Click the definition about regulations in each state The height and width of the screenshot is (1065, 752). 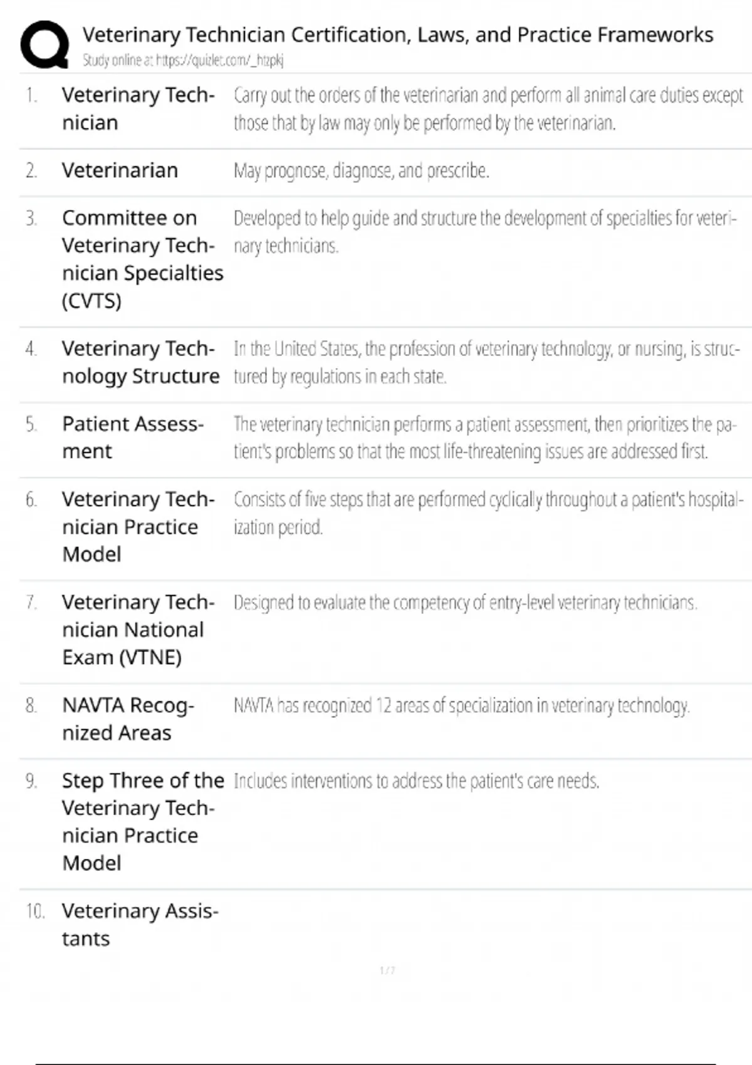(487, 362)
